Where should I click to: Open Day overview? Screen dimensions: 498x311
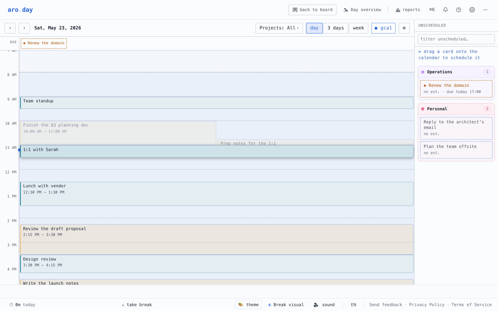tap(362, 10)
